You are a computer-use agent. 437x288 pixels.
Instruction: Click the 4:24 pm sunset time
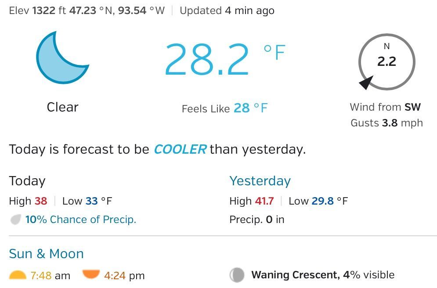pos(124,276)
